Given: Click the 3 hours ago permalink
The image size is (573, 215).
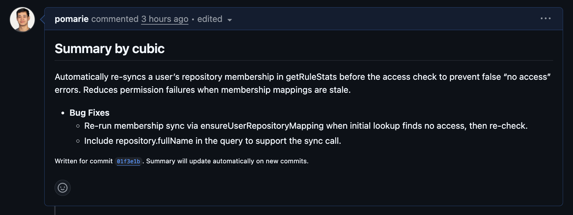Looking at the screenshot, I should pos(165,19).
